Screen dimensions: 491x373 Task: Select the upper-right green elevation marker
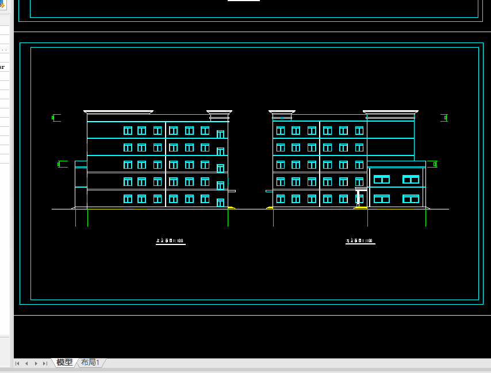[444, 118]
